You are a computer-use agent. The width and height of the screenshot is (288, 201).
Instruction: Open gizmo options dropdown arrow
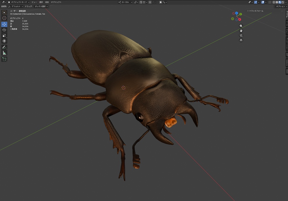click(259, 2)
